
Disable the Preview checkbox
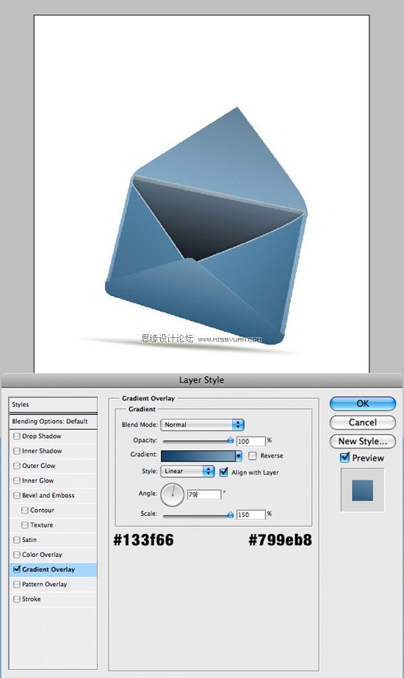(x=345, y=458)
